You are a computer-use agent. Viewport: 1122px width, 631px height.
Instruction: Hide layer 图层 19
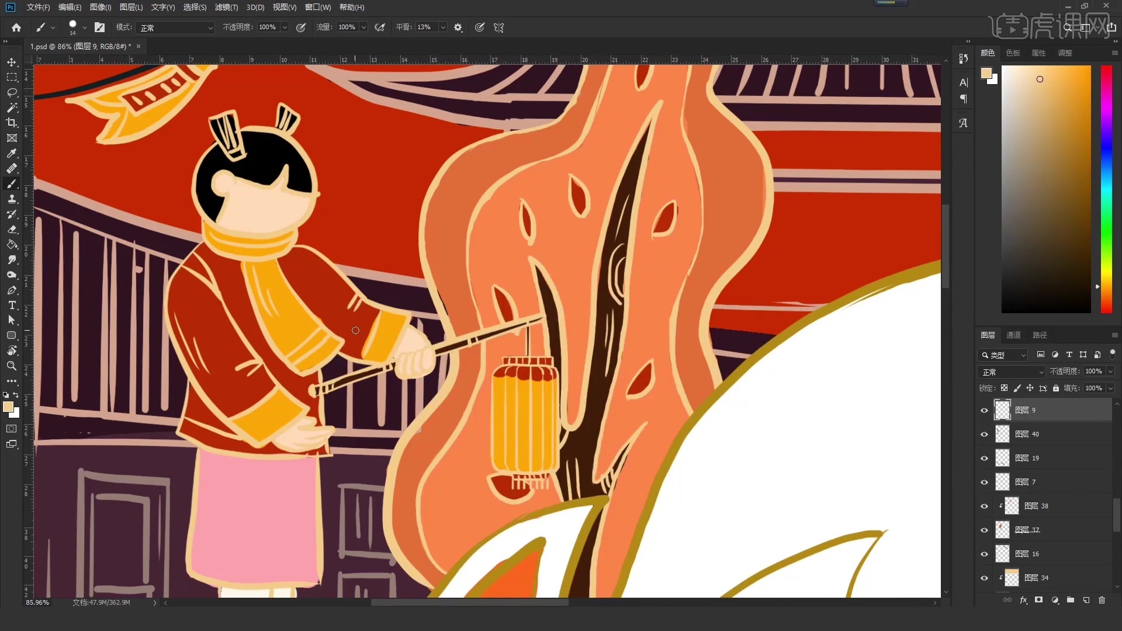(984, 458)
